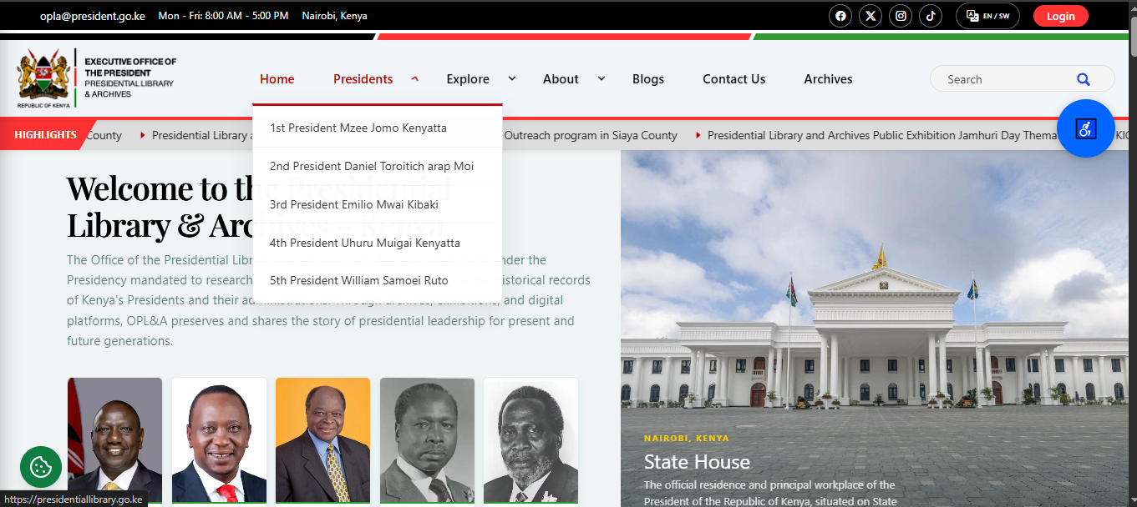Open the X (Twitter) social icon
This screenshot has height=507, width=1137.
[871, 16]
